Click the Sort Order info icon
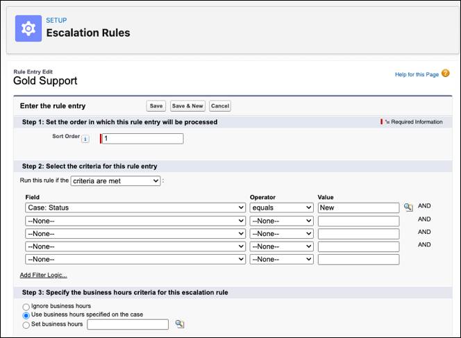This screenshot has height=338, width=461. [85, 139]
